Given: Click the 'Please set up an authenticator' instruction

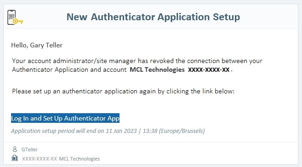Looking at the screenshot, I should 123,91.
